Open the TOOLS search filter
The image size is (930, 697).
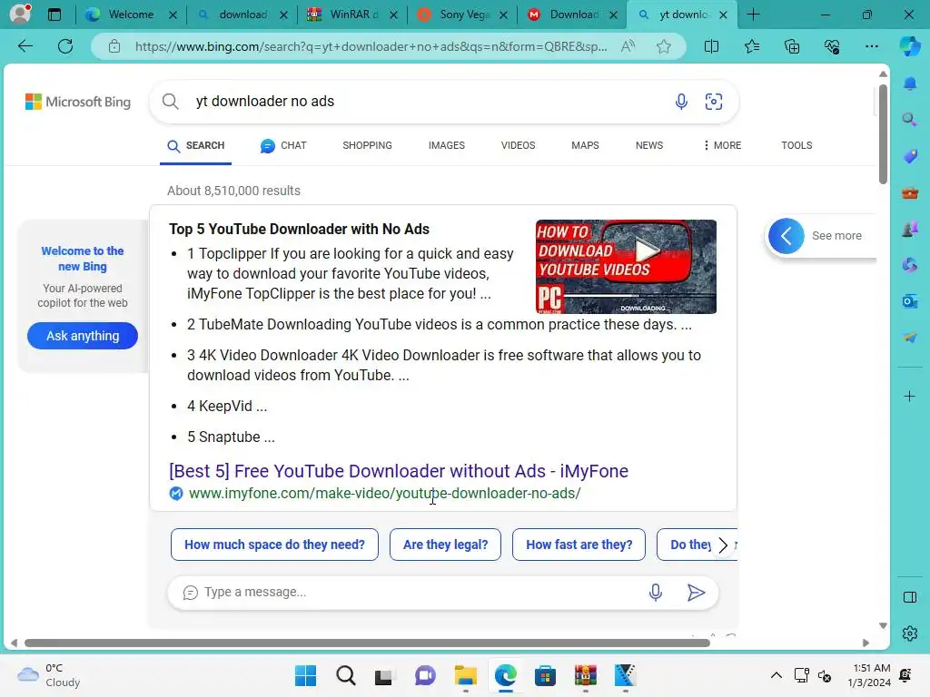(796, 145)
